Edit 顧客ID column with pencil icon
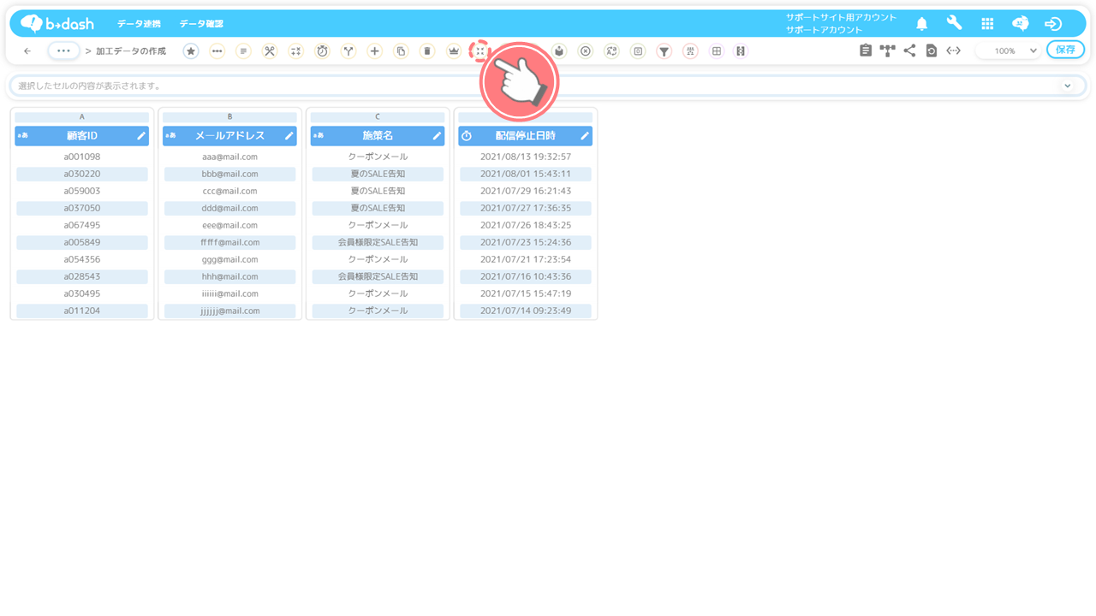1096x616 pixels. 141,136
